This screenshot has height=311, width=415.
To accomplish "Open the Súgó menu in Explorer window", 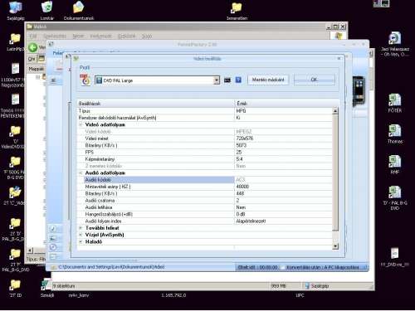I will tap(147, 36).
